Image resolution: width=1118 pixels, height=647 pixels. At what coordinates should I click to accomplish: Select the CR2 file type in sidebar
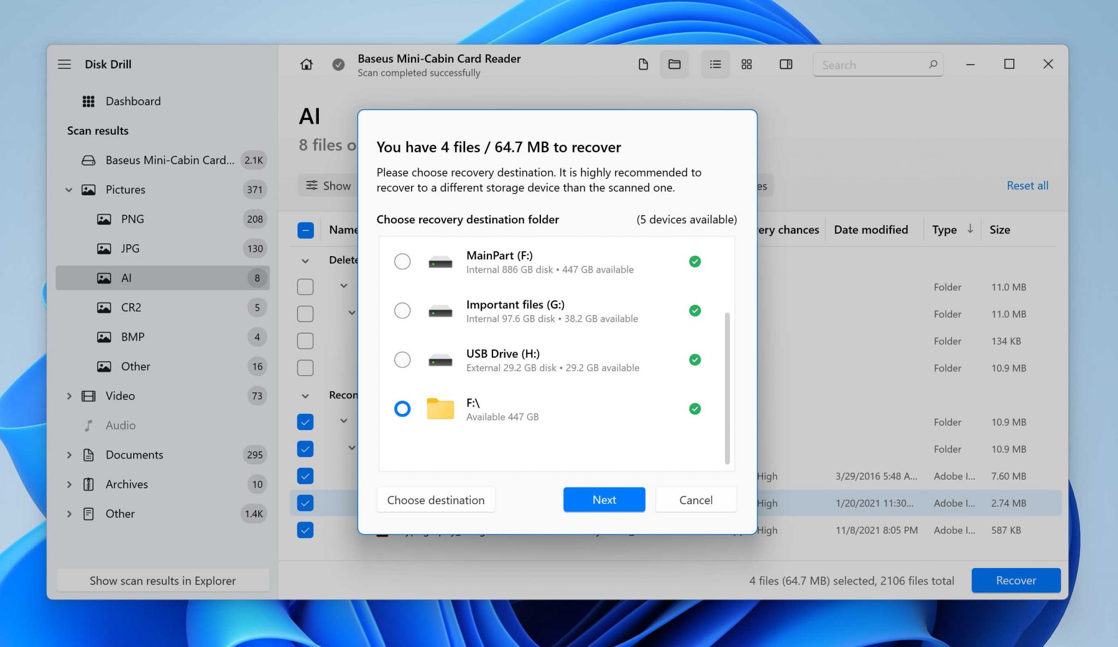(131, 307)
